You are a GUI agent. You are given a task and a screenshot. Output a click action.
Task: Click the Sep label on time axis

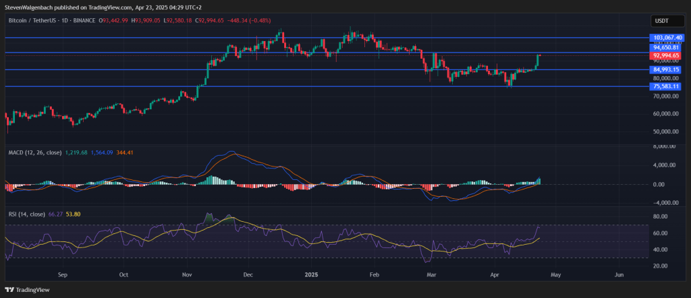click(63, 275)
